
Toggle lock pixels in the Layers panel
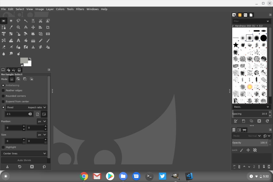click(241, 150)
